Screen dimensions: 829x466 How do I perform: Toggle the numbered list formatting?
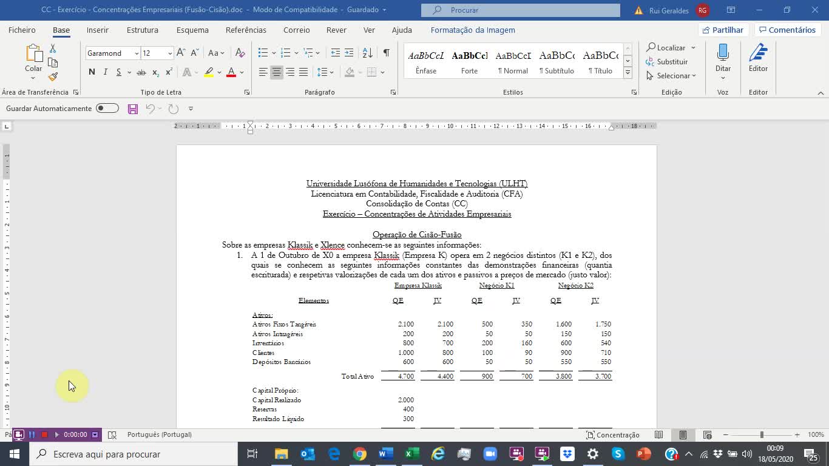coord(284,53)
